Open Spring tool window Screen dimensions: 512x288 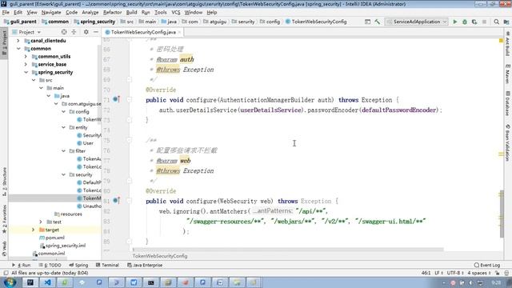coord(78,265)
